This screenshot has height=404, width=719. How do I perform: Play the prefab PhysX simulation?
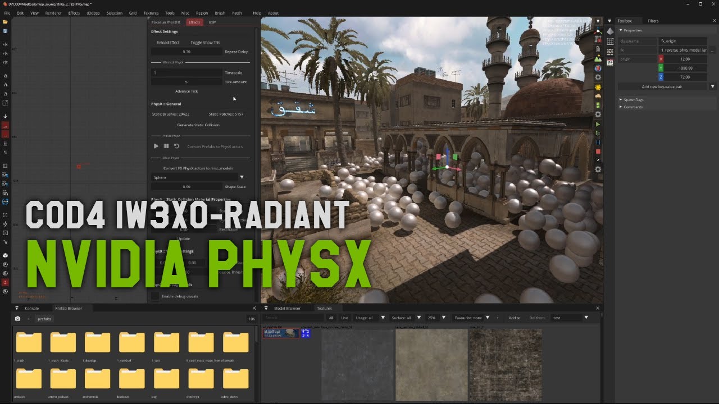156,146
